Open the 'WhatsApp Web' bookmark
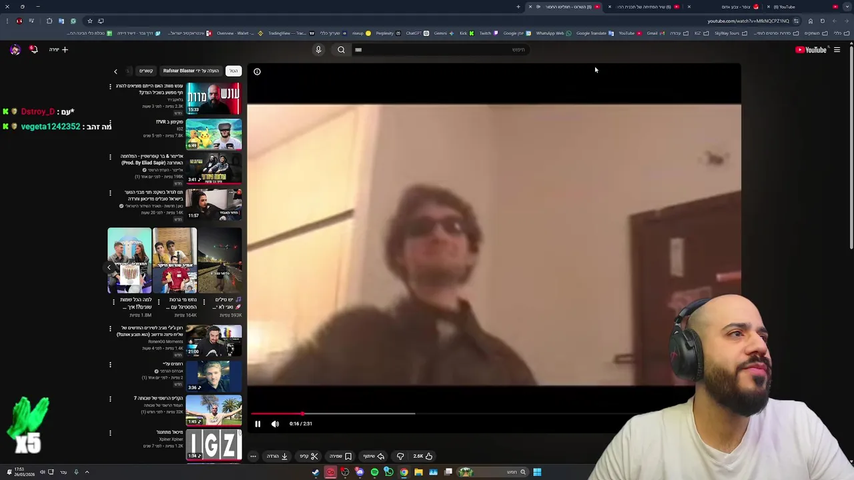Screen dimensions: 854x480 [x=554, y=33]
